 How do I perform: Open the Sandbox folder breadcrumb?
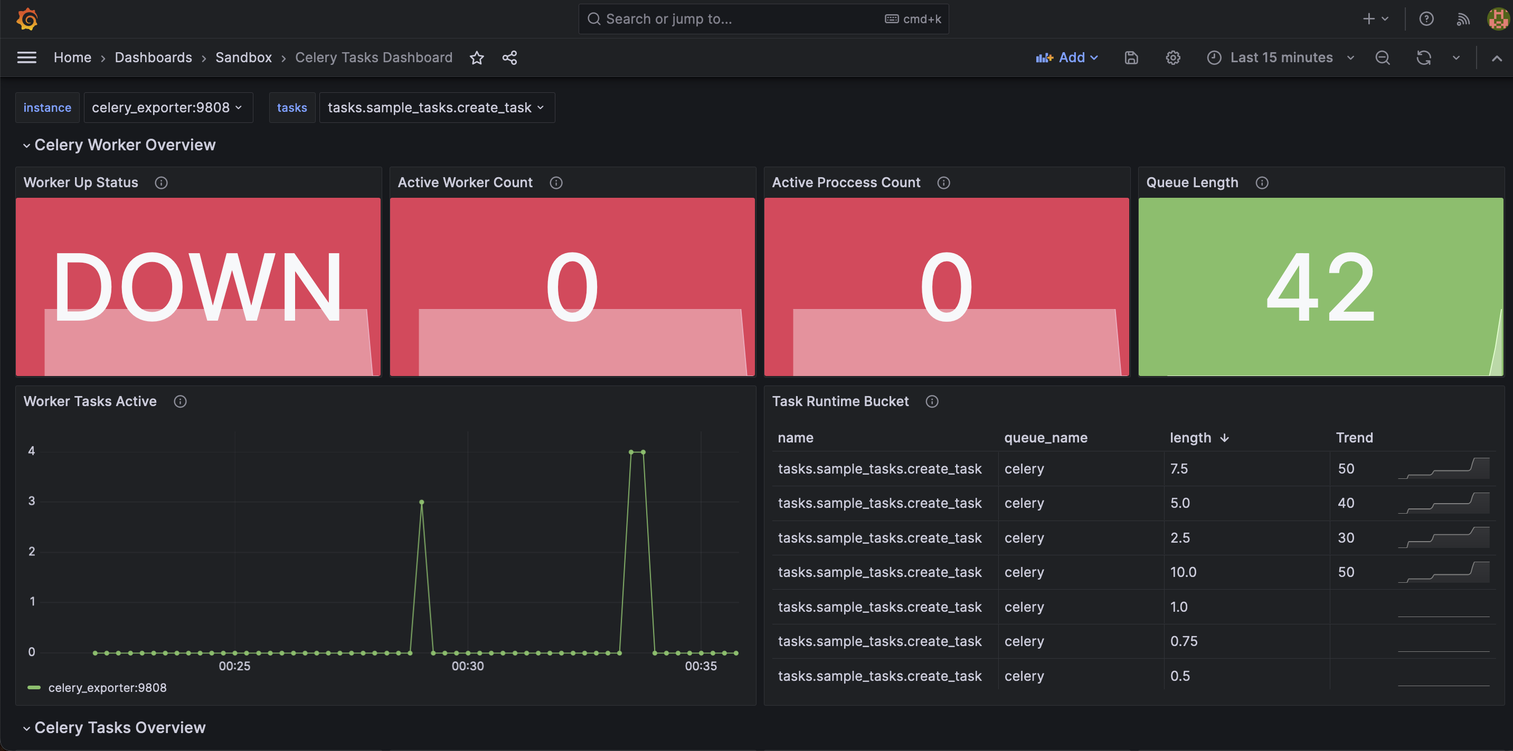[x=243, y=57]
